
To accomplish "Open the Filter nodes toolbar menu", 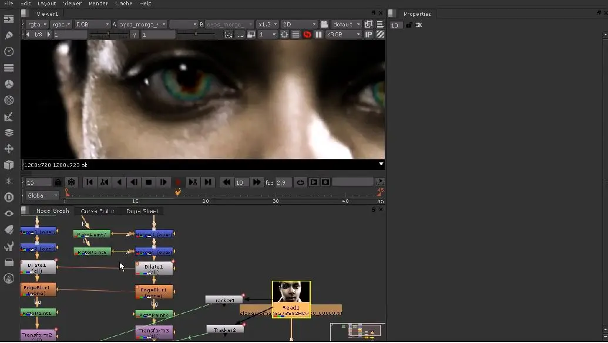I will pos(9,100).
